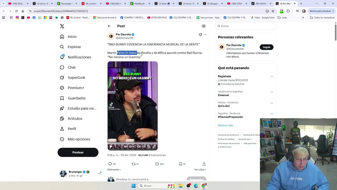Open reader view icon next to Post
Viewport: 337px width, 190px height.
(204, 26)
